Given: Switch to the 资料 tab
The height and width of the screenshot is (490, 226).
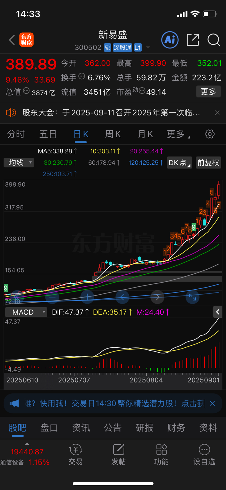Looking at the screenshot, I should pos(208,428).
